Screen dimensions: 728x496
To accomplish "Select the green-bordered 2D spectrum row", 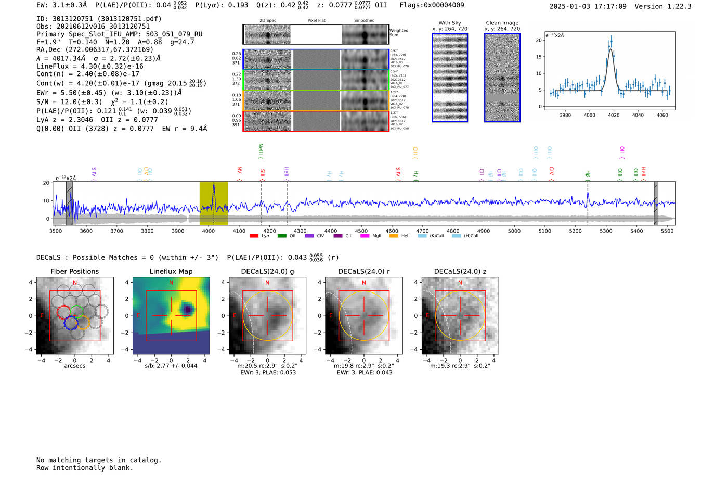I will (316, 80).
